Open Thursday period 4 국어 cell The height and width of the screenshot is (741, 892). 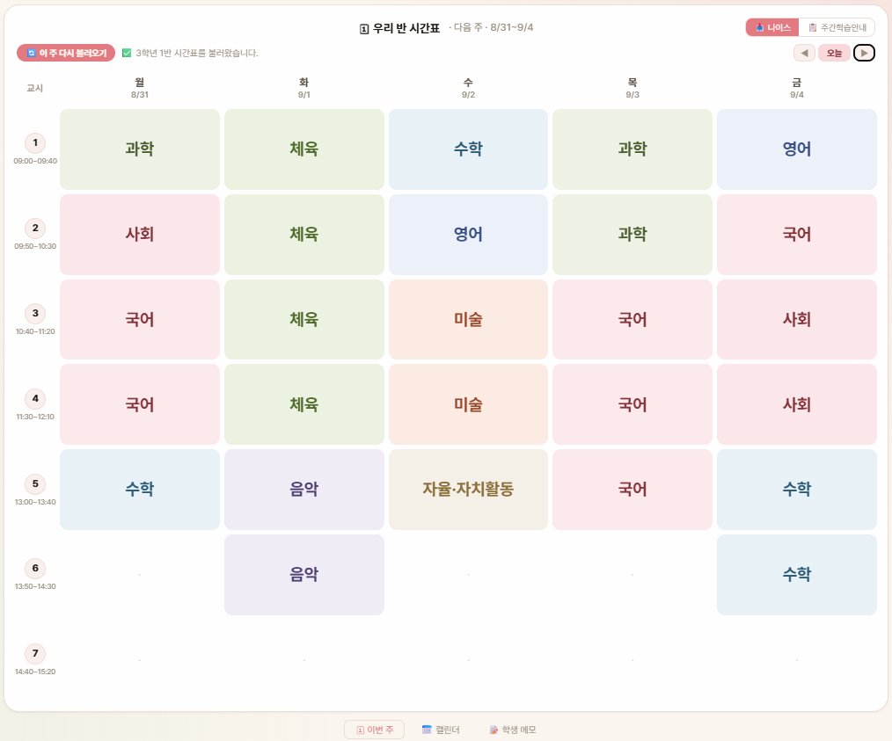pos(632,404)
